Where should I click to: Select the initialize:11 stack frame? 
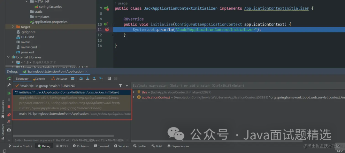(x=72, y=92)
